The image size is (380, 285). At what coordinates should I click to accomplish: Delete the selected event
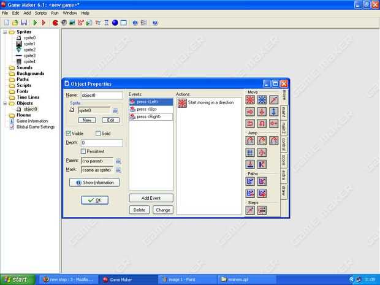(x=139, y=210)
